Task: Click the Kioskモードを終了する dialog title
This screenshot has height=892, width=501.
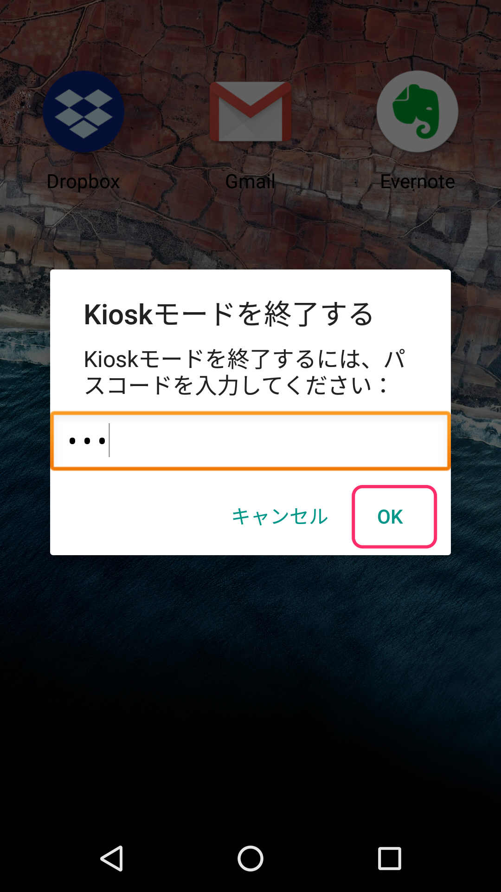Action: tap(229, 315)
